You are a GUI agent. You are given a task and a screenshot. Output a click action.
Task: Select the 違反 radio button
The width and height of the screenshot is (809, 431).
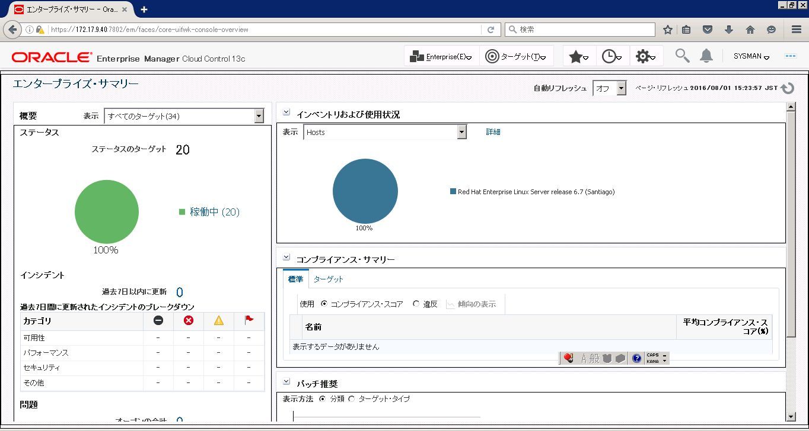[416, 304]
